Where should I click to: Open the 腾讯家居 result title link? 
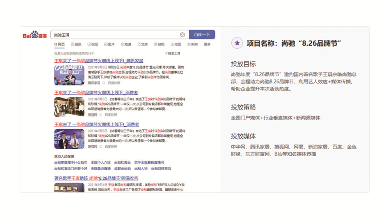(x=99, y=61)
